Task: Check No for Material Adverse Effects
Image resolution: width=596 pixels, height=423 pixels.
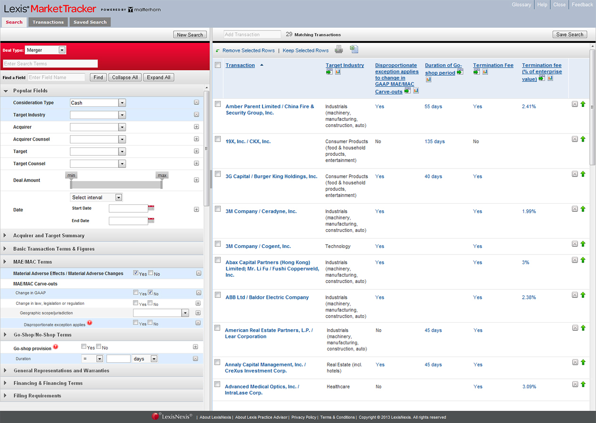Action: (150, 273)
